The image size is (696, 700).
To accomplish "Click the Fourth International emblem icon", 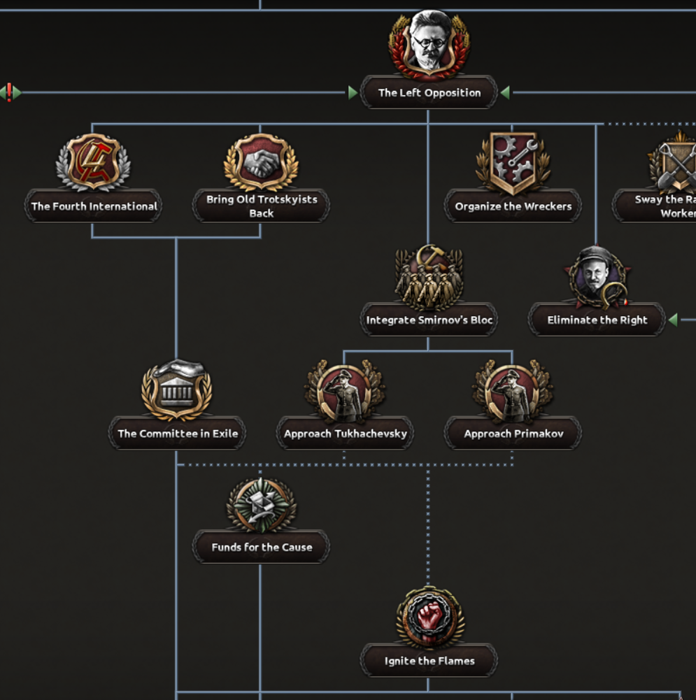I will pyautogui.click(x=93, y=162).
